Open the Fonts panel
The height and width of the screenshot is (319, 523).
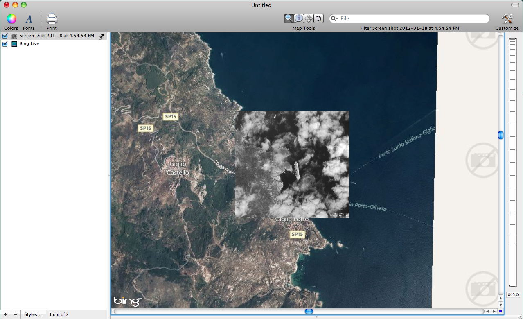29,19
